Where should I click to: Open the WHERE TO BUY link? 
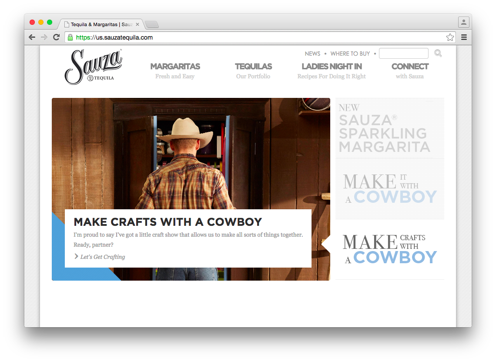click(350, 54)
